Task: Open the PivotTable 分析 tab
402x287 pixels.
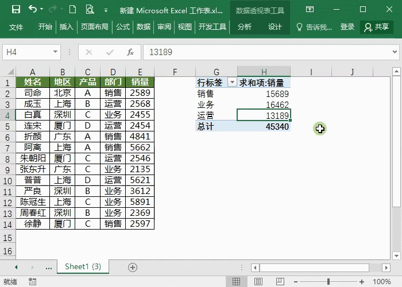Action: (x=244, y=26)
